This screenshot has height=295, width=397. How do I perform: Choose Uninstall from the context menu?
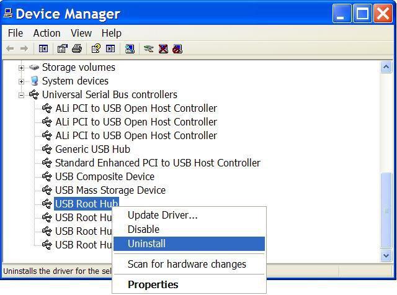tap(189, 243)
